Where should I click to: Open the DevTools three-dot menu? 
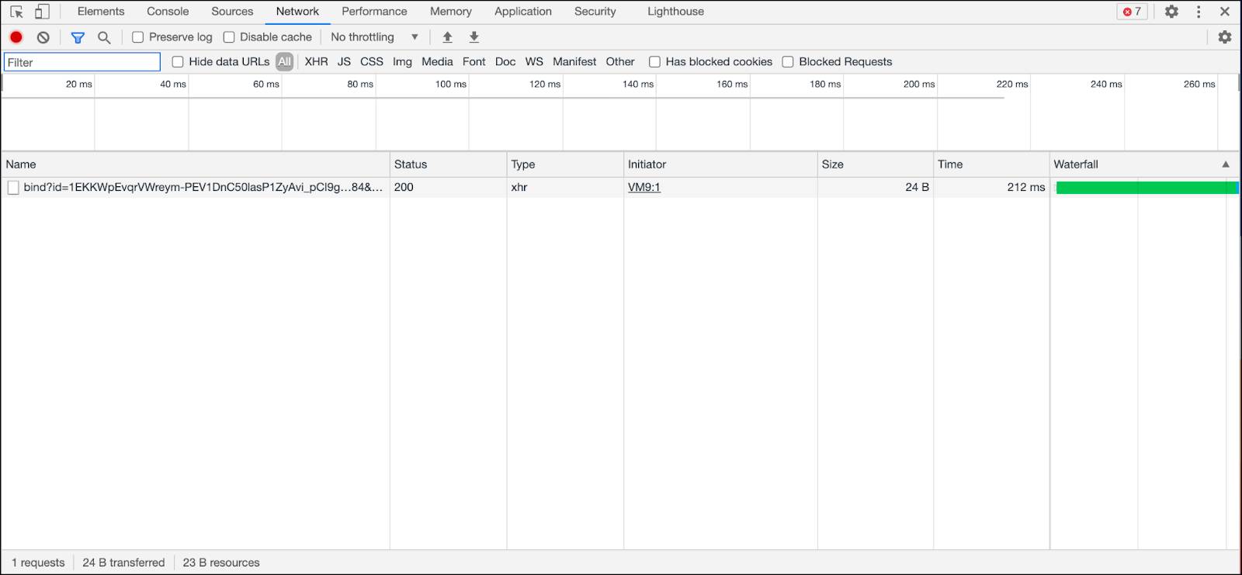coord(1199,12)
